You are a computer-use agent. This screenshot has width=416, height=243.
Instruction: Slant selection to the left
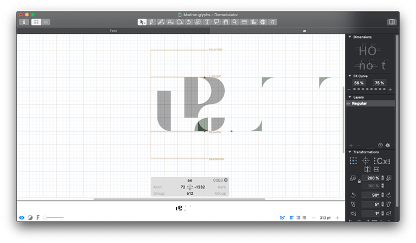click(353, 205)
